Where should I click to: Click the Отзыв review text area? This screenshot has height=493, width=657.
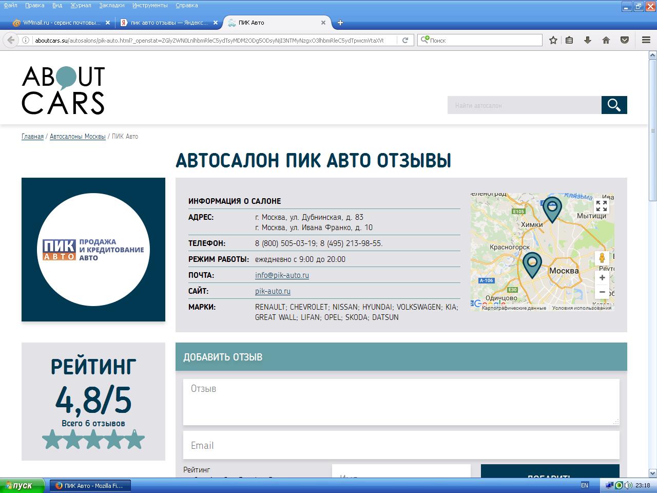(401, 402)
